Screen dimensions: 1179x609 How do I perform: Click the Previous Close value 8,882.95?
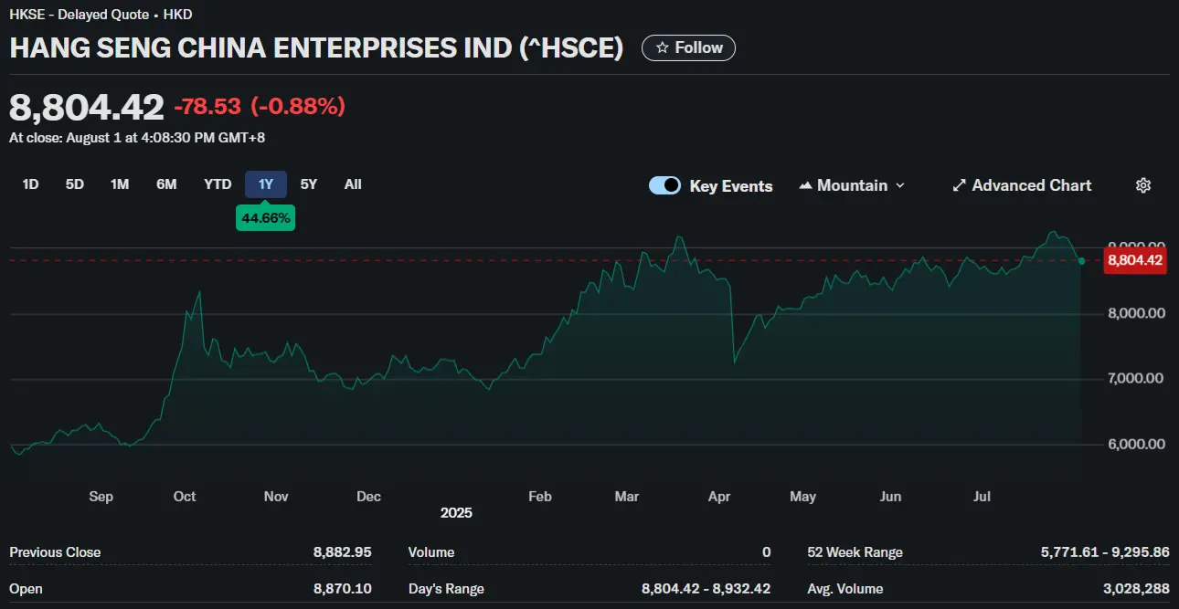coord(343,552)
